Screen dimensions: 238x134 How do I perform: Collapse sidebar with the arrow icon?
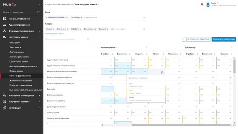(x=40, y=4)
